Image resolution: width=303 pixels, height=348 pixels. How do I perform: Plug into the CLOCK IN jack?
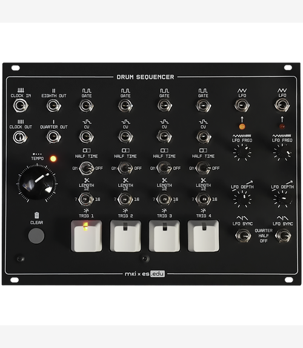click(21, 106)
